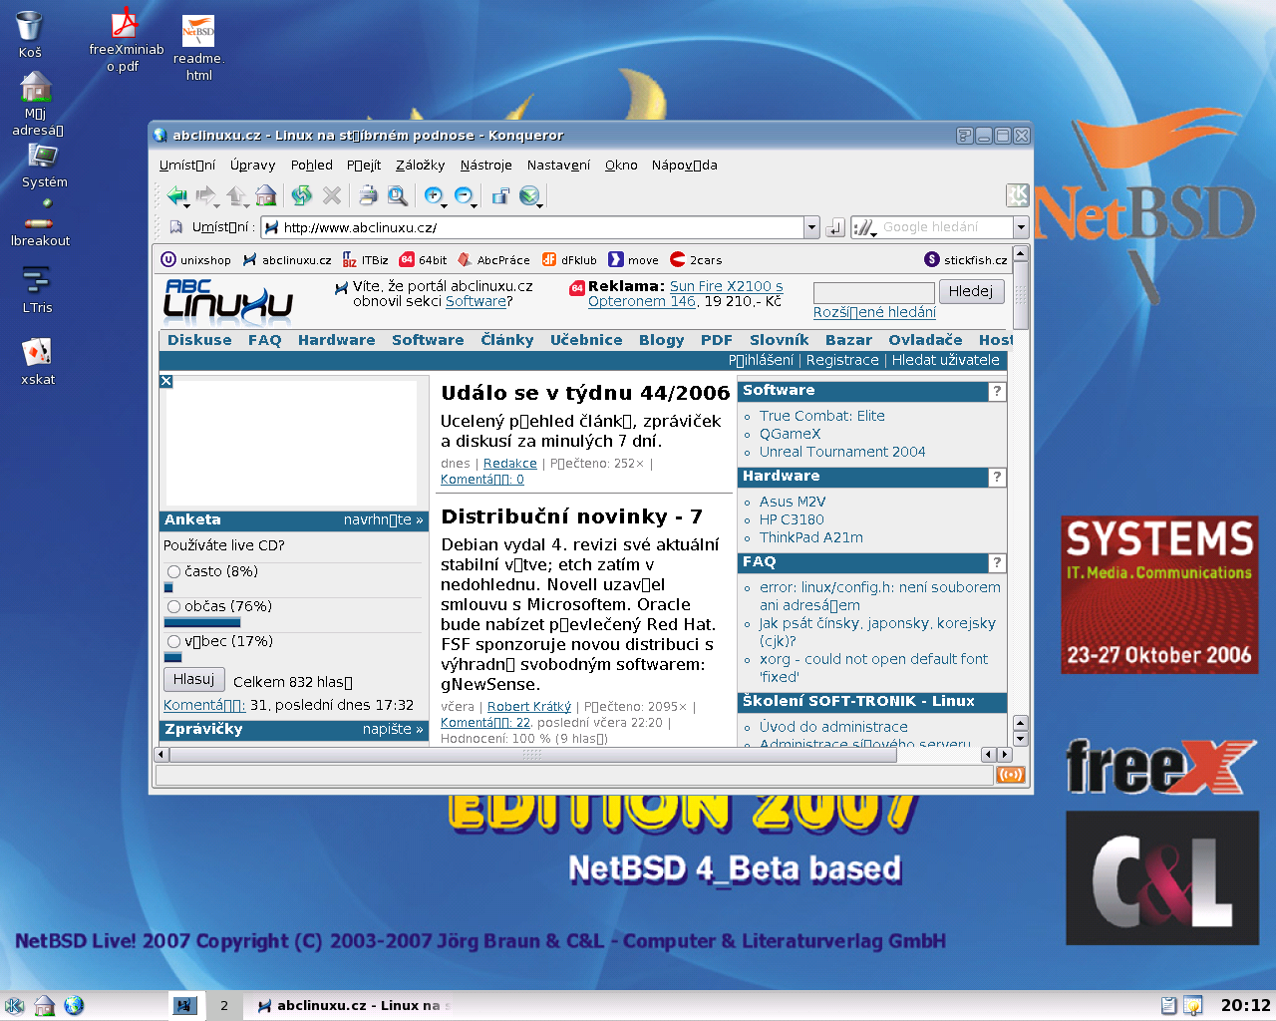This screenshot has width=1276, height=1021.
Task: Click the Google hledání search field
Action: [945, 227]
